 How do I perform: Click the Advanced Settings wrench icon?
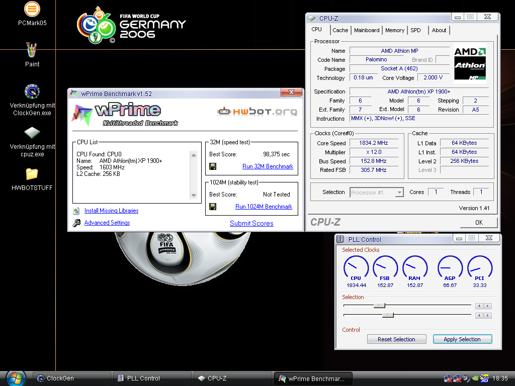pyautogui.click(x=76, y=223)
